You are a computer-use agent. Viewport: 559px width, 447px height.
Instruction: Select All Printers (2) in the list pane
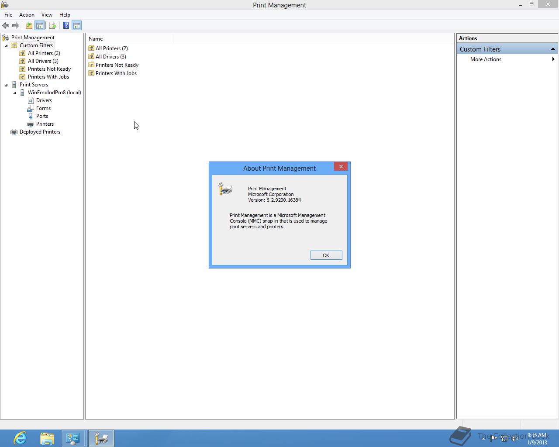111,48
